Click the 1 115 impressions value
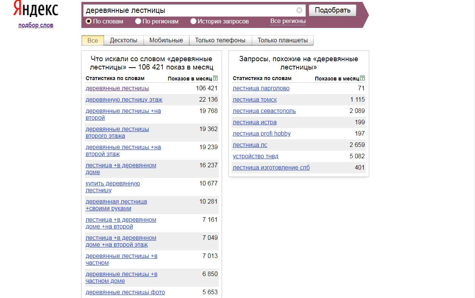 (x=358, y=100)
